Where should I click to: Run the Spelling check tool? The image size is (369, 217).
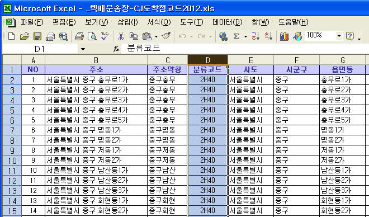[x=105, y=36]
